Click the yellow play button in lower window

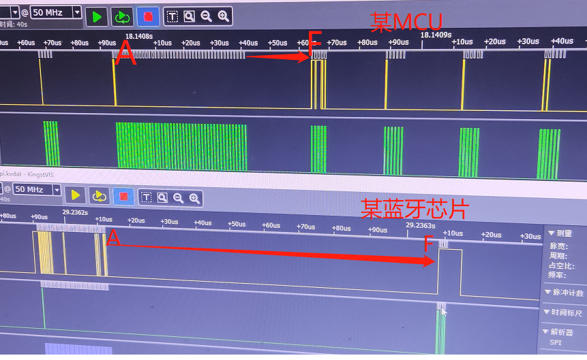pyautogui.click(x=76, y=196)
